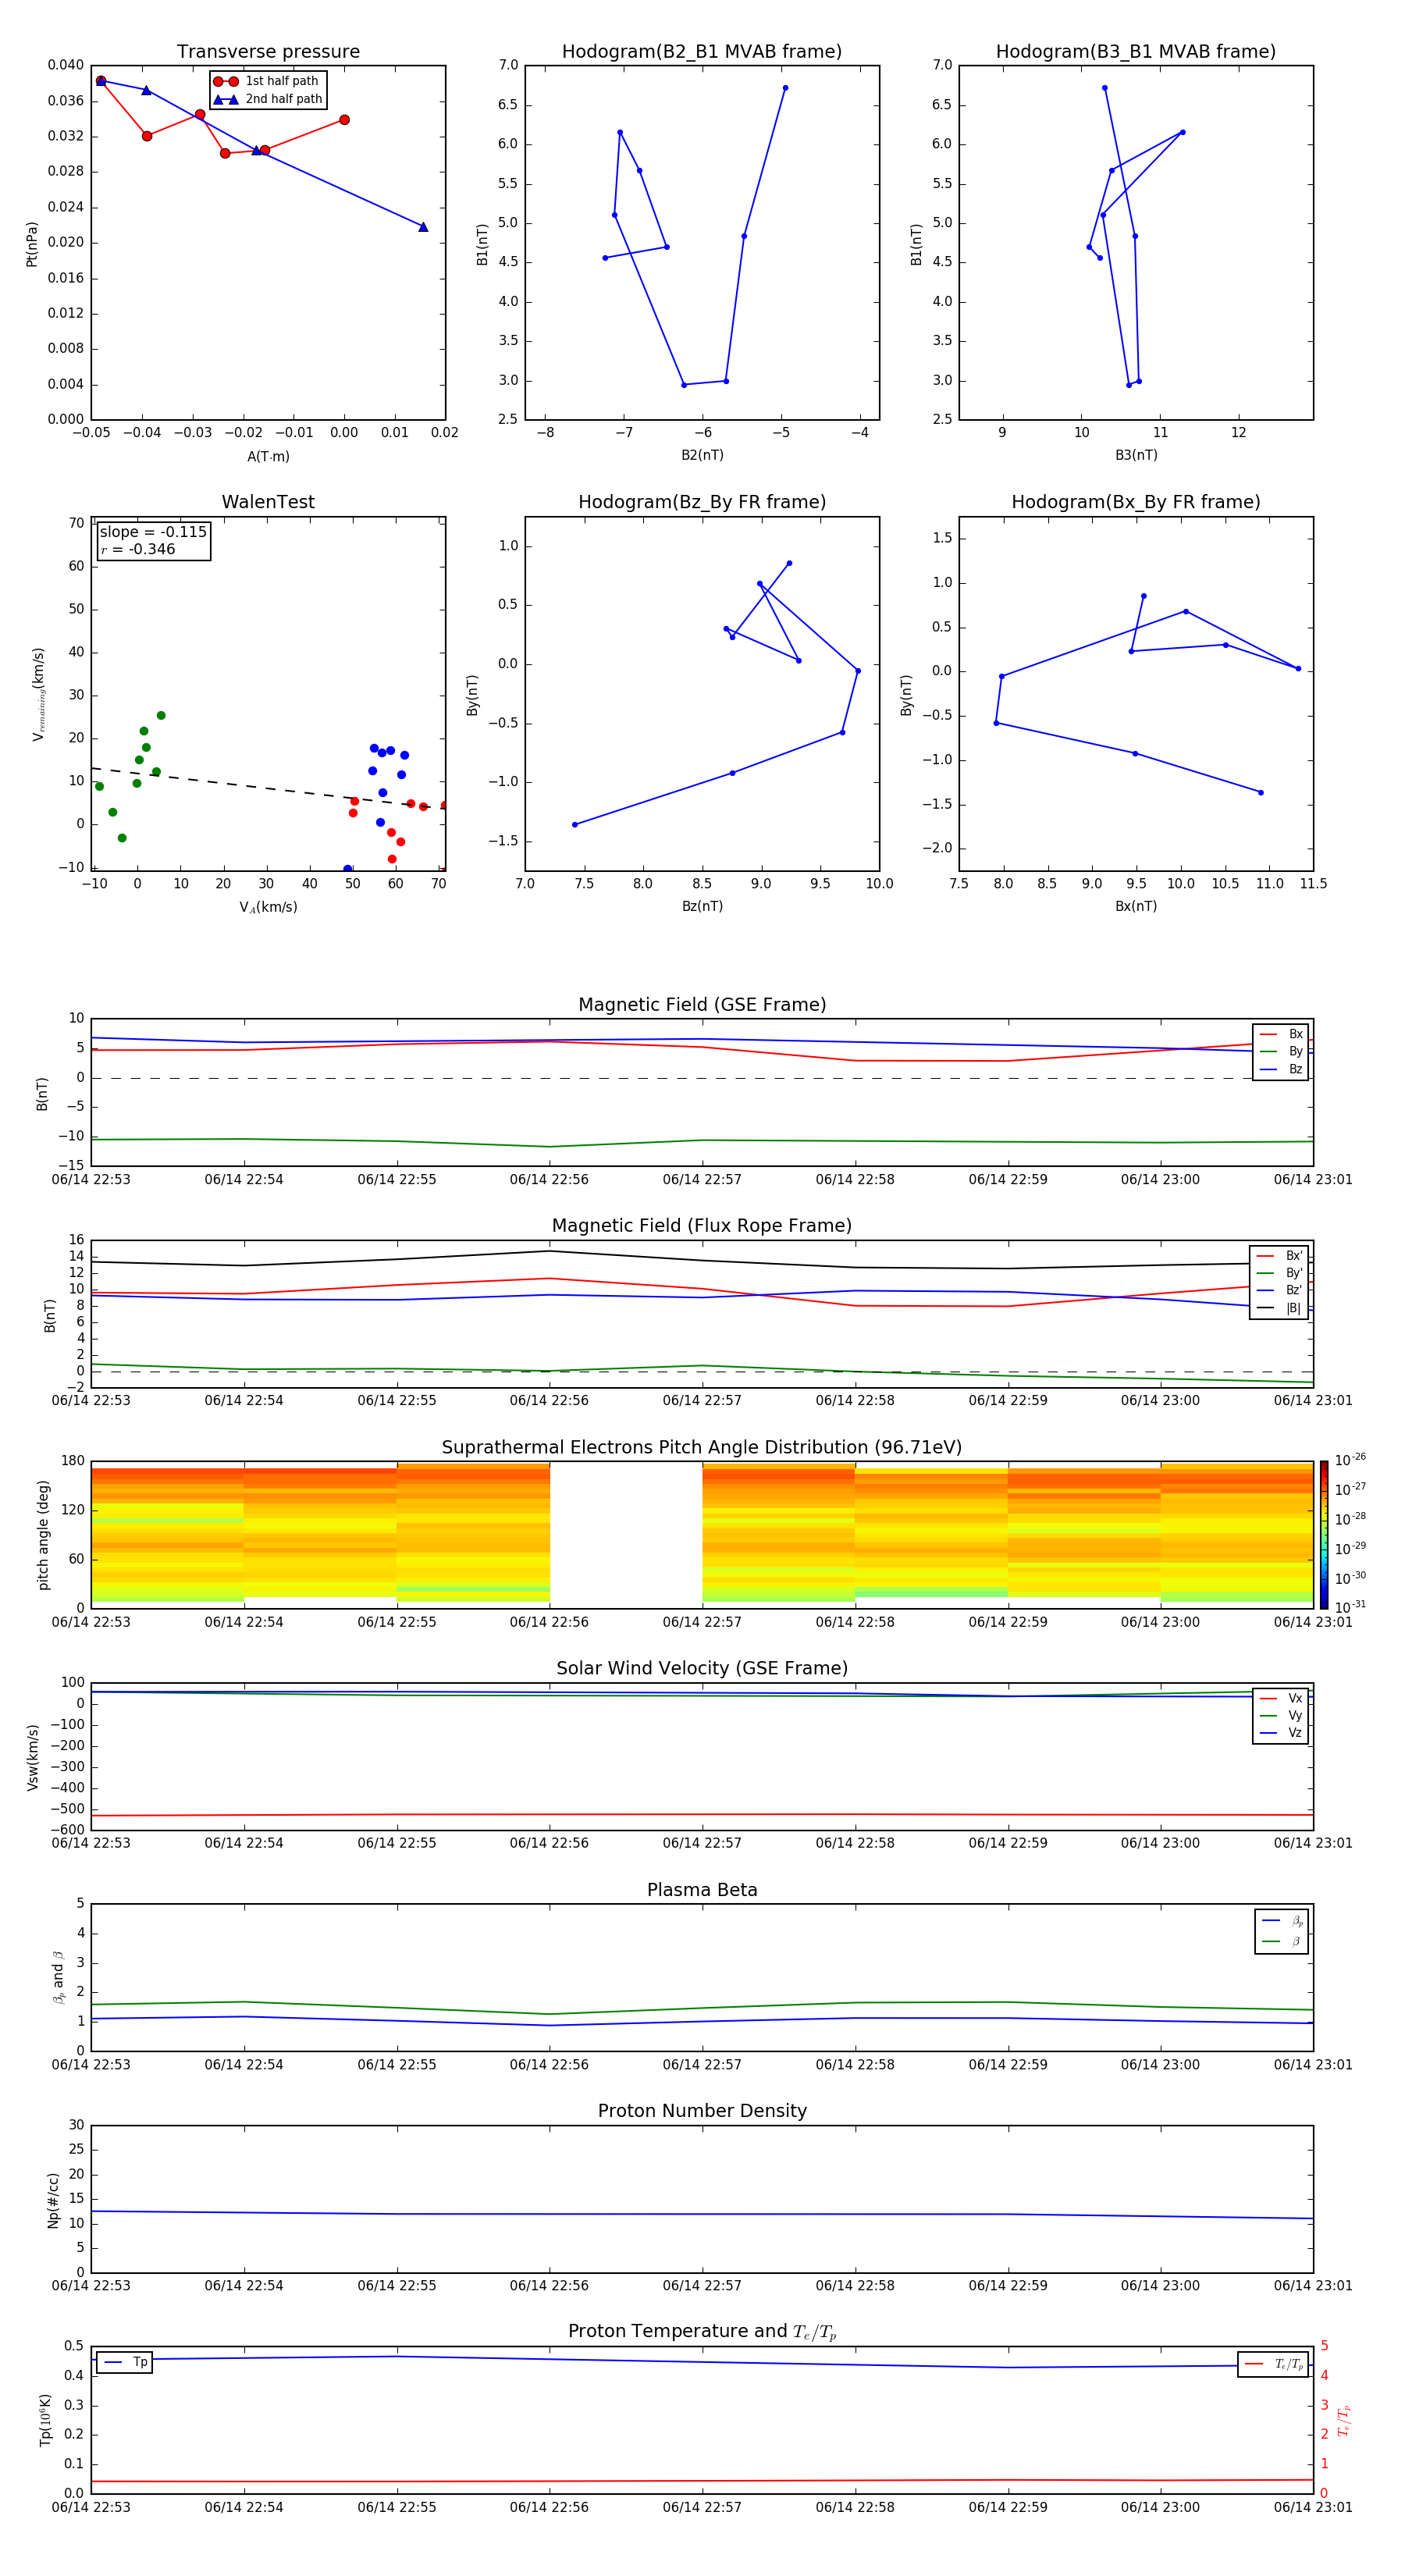The width and height of the screenshot is (1405, 2576).
Task: Click the "Np(#/cc)" y-axis label
Action: tap(54, 2200)
